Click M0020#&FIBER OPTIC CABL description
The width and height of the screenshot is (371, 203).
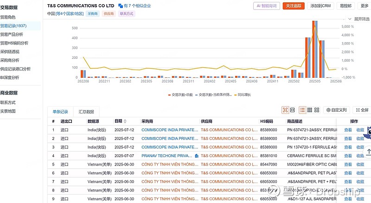[x=312, y=165]
